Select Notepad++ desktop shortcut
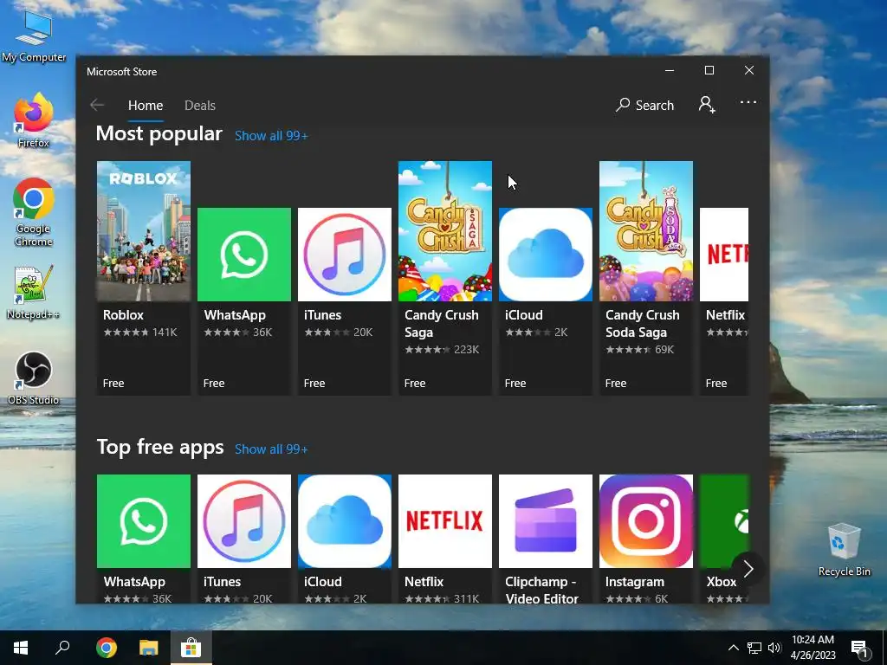This screenshot has height=665, width=887. click(x=34, y=292)
